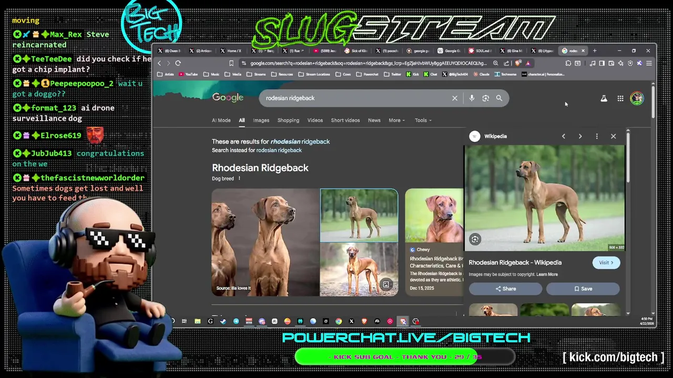Screen dimensions: 673x378
Task: Select the Images search tab
Action: click(261, 120)
